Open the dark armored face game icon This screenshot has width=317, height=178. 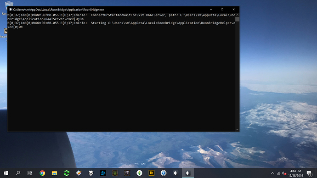[x=127, y=173]
